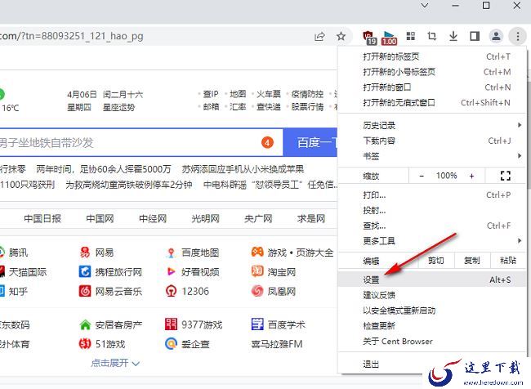Image resolution: width=531 pixels, height=389 pixels.
Task: Click the orange hot-search badge 4
Action: click(267, 143)
